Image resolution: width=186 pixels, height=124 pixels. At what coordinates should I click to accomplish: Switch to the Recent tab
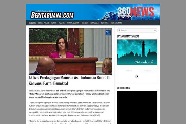(x=129, y=71)
